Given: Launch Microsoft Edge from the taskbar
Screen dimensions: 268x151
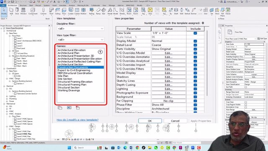Looking at the screenshot, I should [125, 148].
